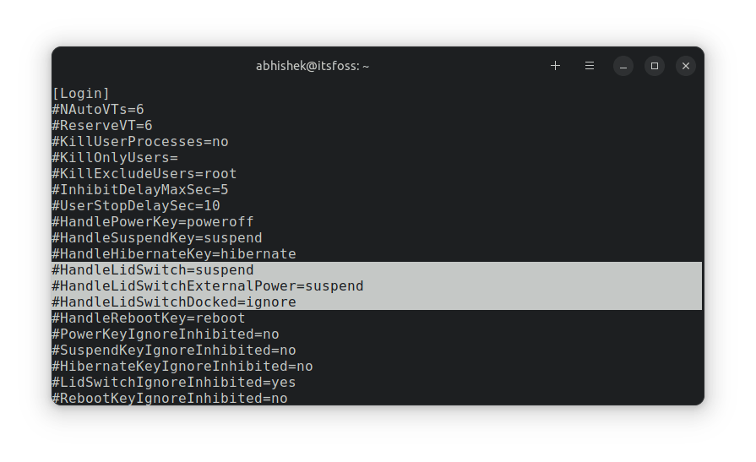Click the #KillUserProcesses=no line
The height and width of the screenshot is (462, 756).
140,141
